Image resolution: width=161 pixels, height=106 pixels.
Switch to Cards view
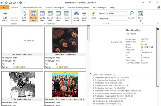pos(42,16)
